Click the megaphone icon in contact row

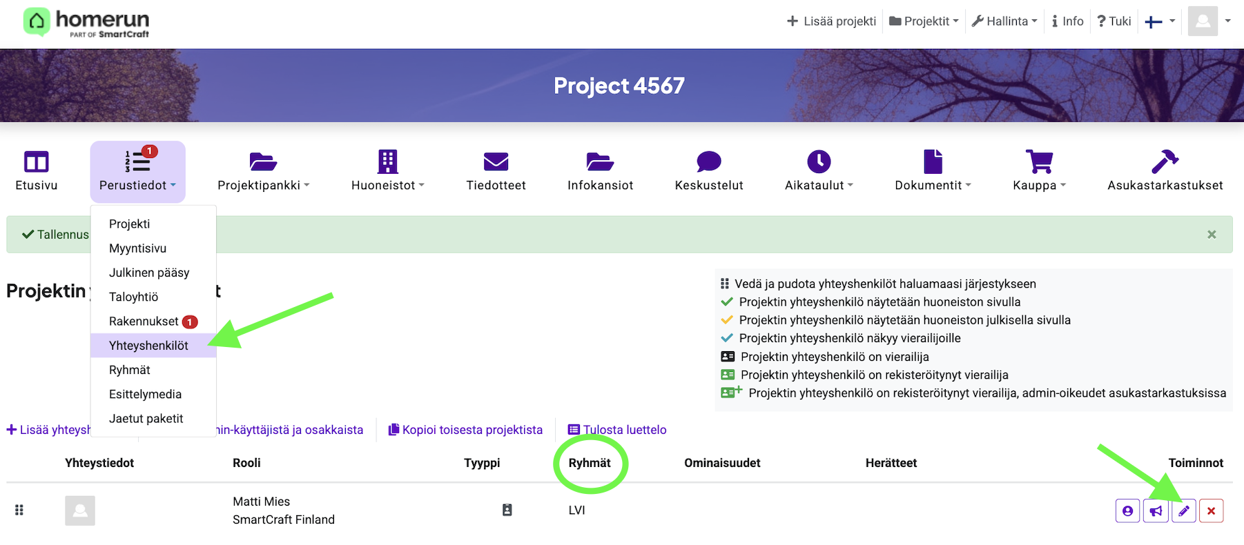click(1156, 511)
